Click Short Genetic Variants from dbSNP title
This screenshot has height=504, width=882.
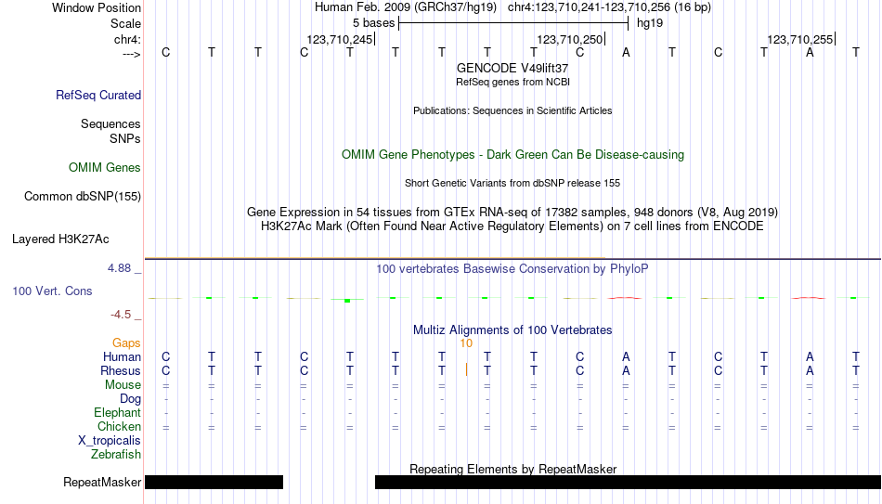(512, 184)
